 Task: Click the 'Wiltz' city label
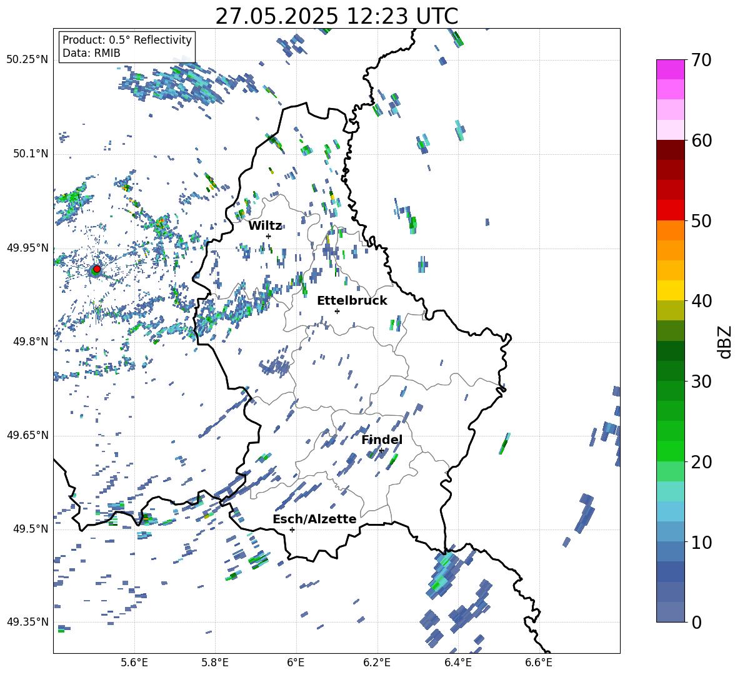pos(265,225)
